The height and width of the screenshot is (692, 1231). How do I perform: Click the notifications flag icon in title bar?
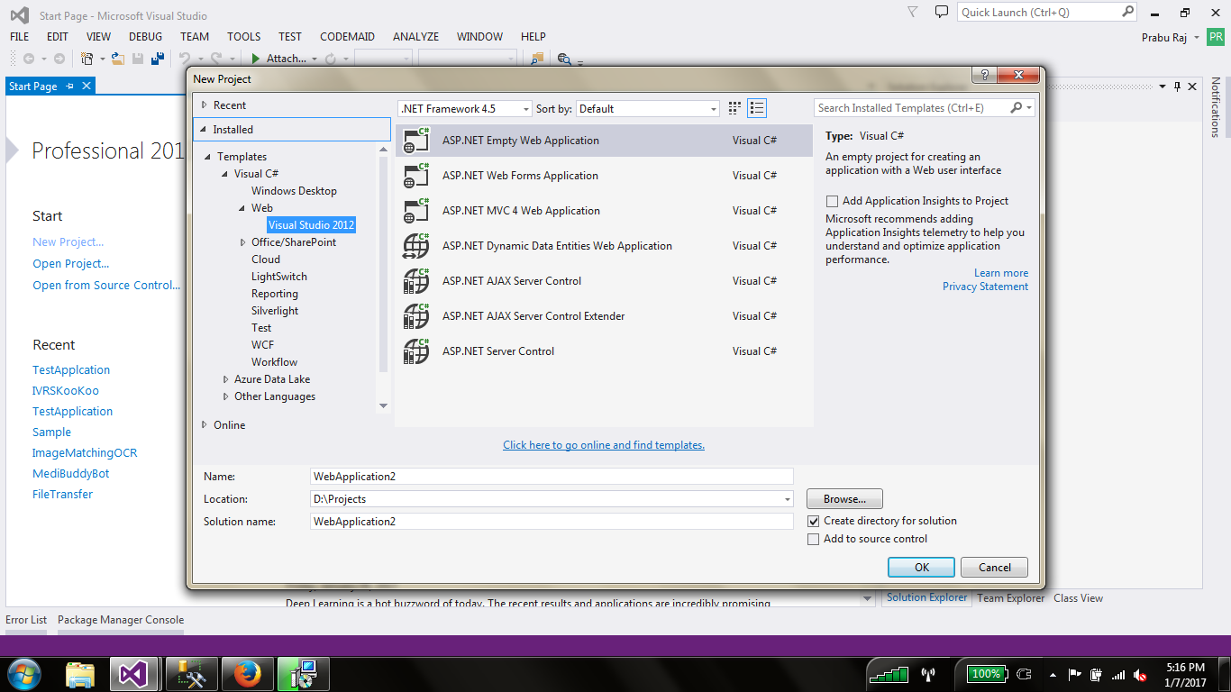913,13
